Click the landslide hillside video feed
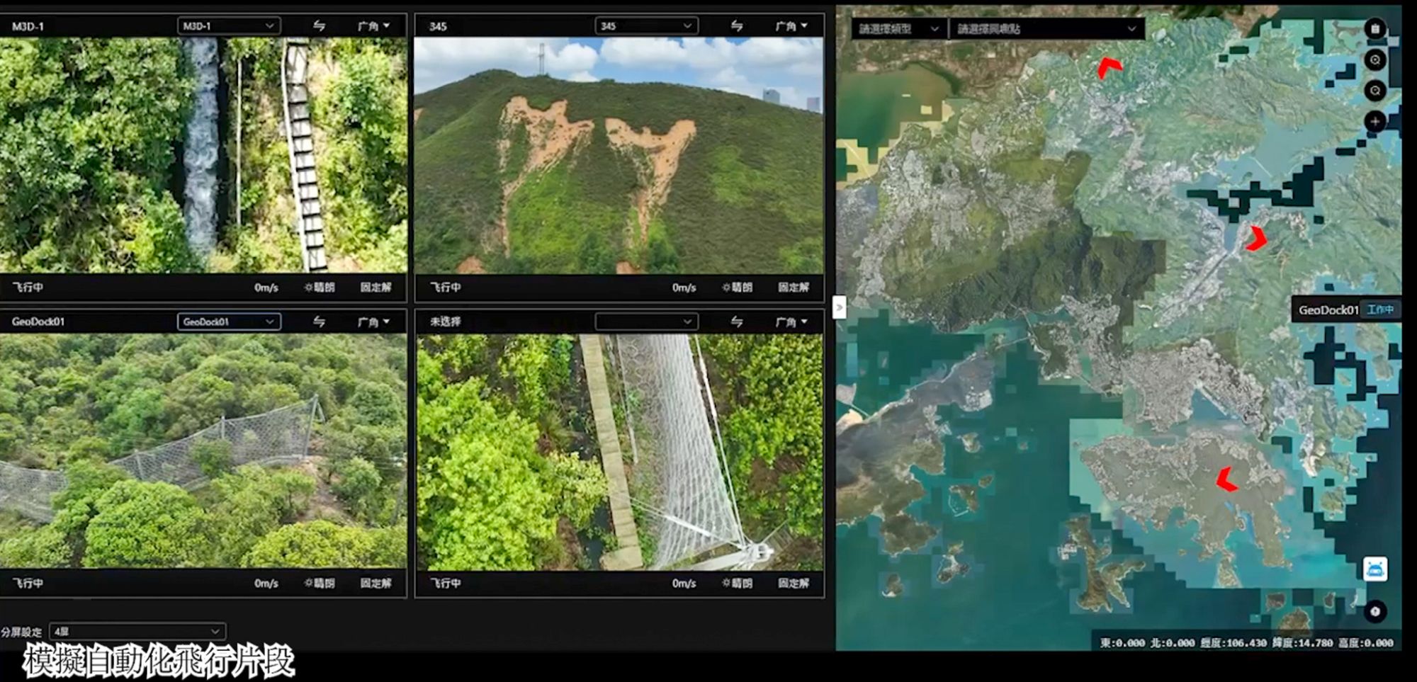The width and height of the screenshot is (1417, 682). [x=619, y=156]
